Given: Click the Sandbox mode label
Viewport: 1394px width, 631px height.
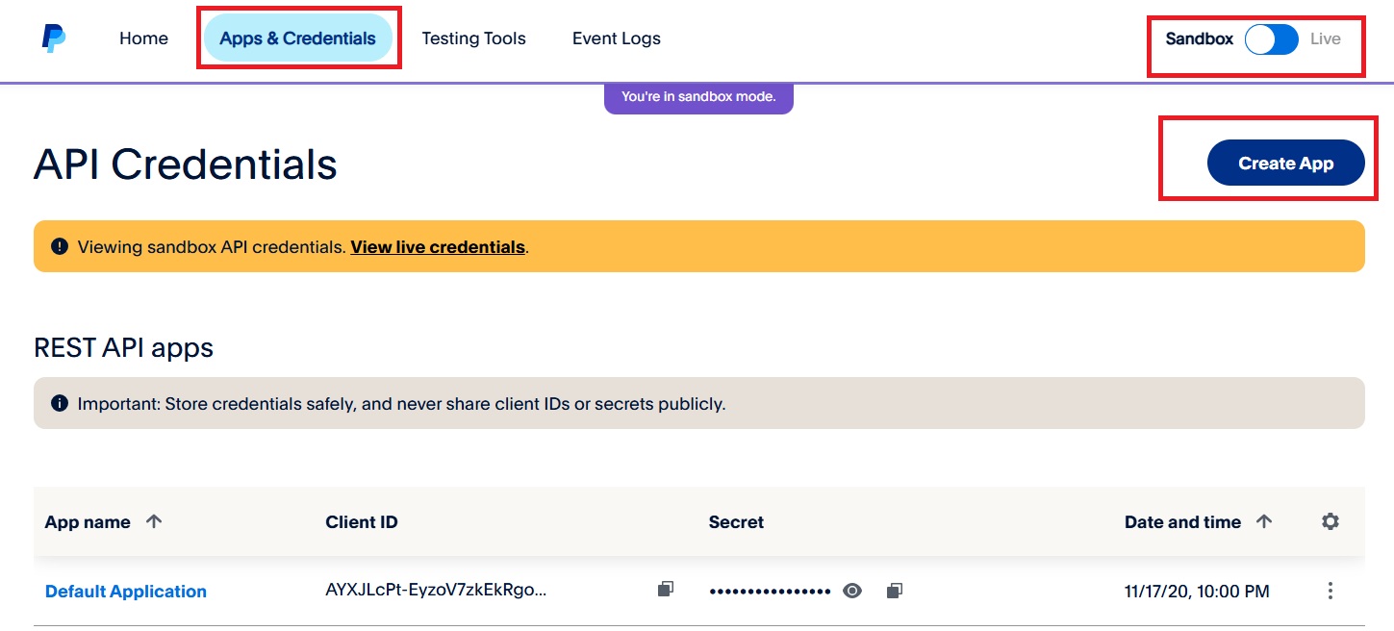Looking at the screenshot, I should click(1200, 39).
